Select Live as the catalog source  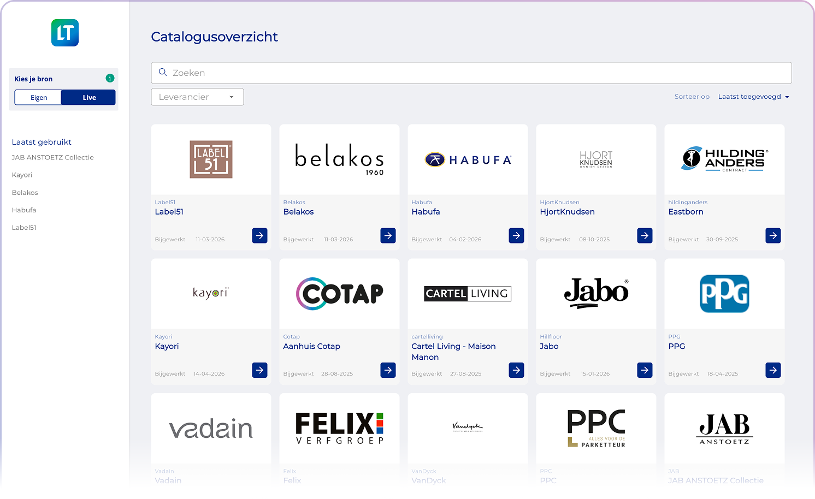click(88, 97)
